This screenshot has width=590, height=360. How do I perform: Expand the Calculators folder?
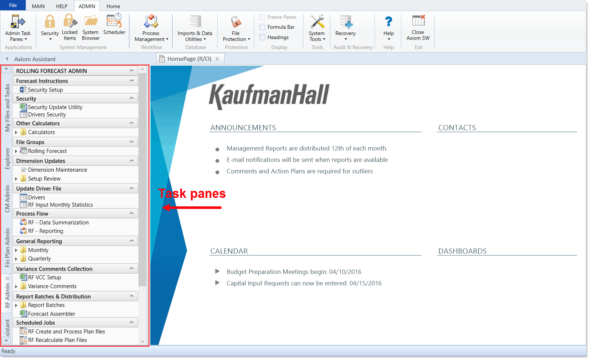(x=16, y=132)
